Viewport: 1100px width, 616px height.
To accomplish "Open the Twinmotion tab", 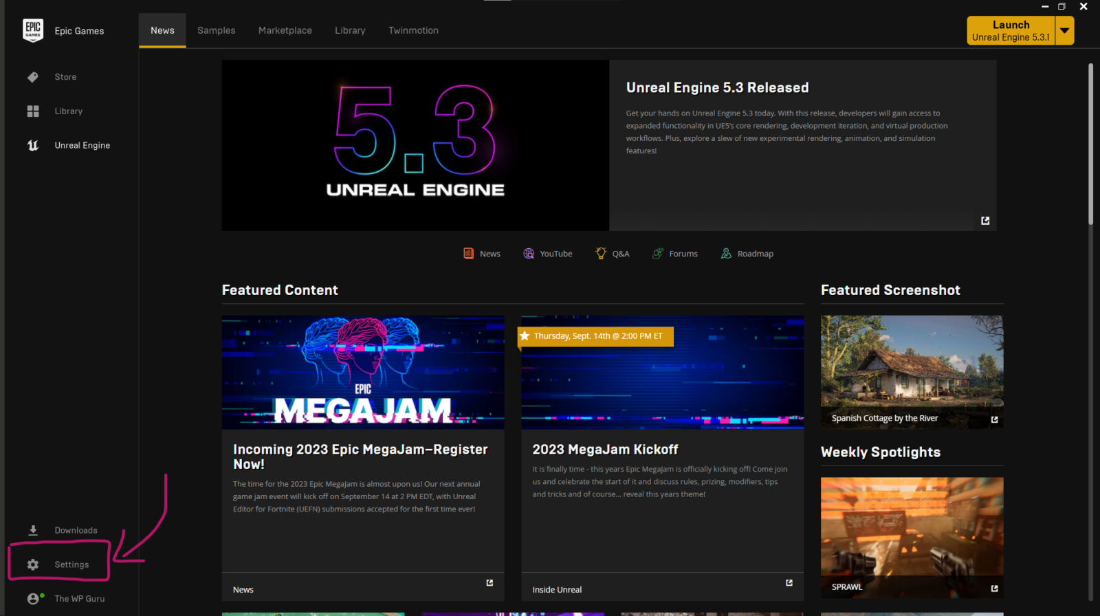I will pyautogui.click(x=413, y=30).
